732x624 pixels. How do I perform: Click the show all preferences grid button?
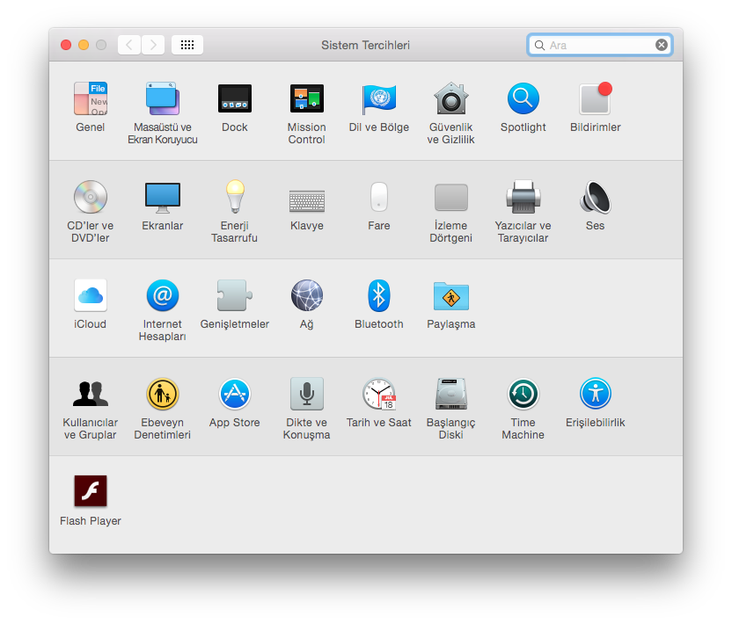click(187, 44)
